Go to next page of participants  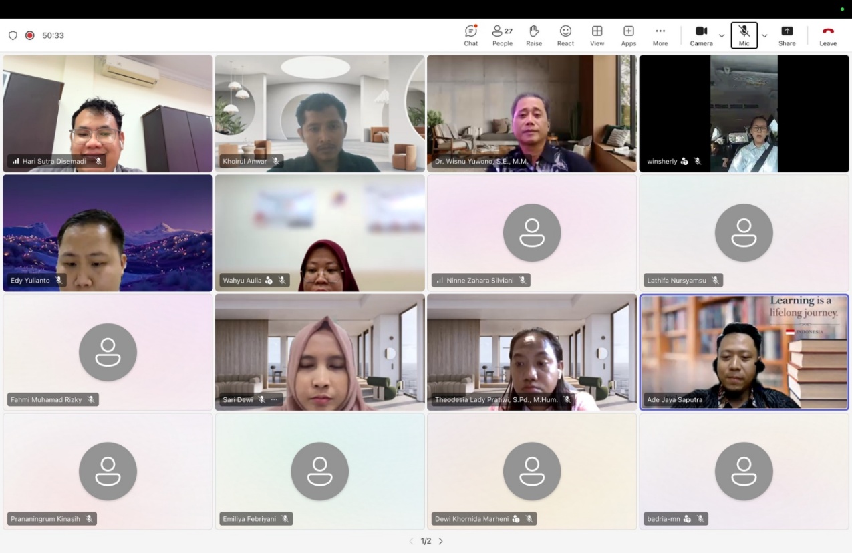click(441, 541)
